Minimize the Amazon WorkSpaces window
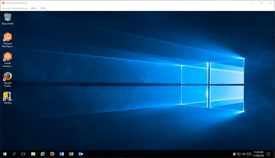Image resolution: width=275 pixels, height=158 pixels. (253, 3)
